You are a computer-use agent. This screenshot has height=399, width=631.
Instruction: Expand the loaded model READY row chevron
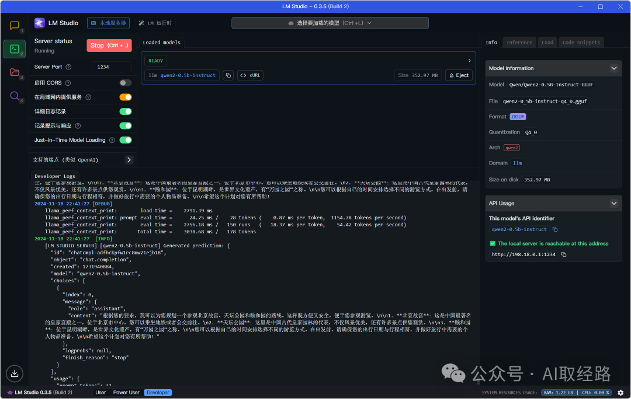[x=469, y=61]
